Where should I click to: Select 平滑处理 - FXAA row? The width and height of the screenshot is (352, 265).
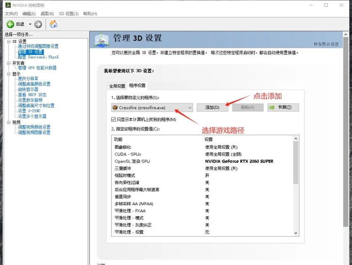(x=202, y=211)
